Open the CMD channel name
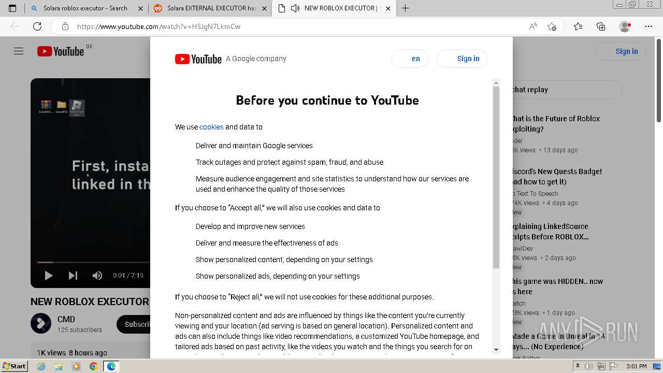This screenshot has width=663, height=373. 66,319
